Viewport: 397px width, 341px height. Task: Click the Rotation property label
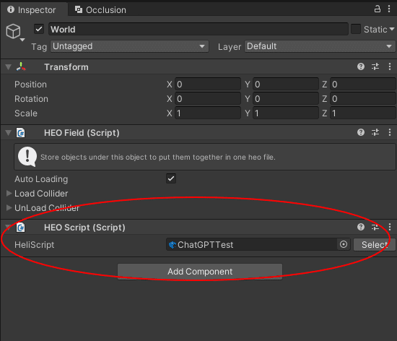tap(31, 99)
